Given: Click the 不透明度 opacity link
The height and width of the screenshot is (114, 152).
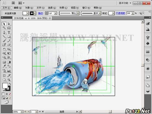Looking at the screenshot, I should 121,13.
